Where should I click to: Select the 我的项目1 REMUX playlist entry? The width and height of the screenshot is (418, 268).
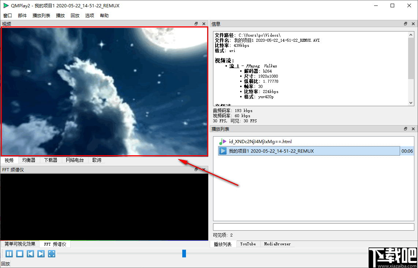(275, 150)
